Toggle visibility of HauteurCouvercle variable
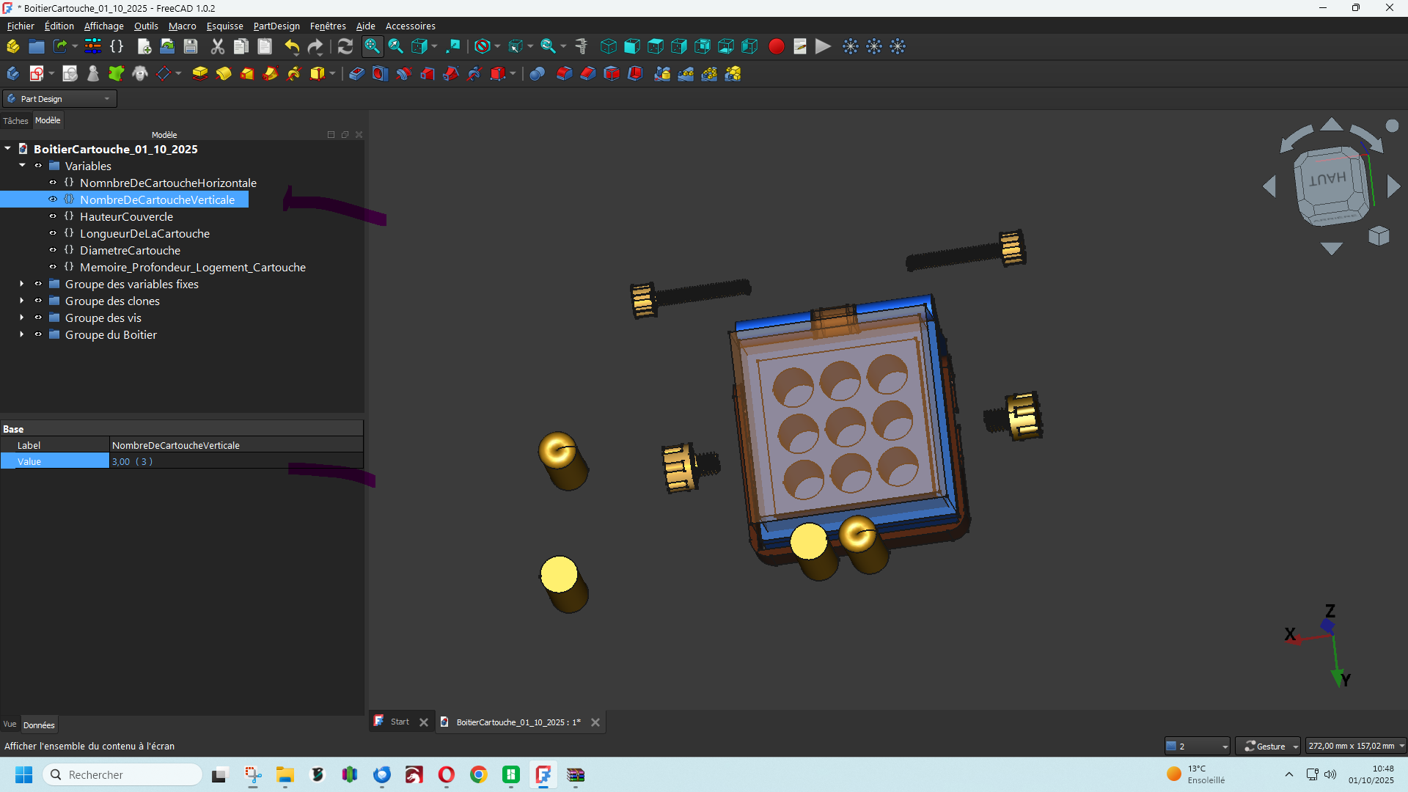Screen dimensions: 1408x792 coord(53,216)
